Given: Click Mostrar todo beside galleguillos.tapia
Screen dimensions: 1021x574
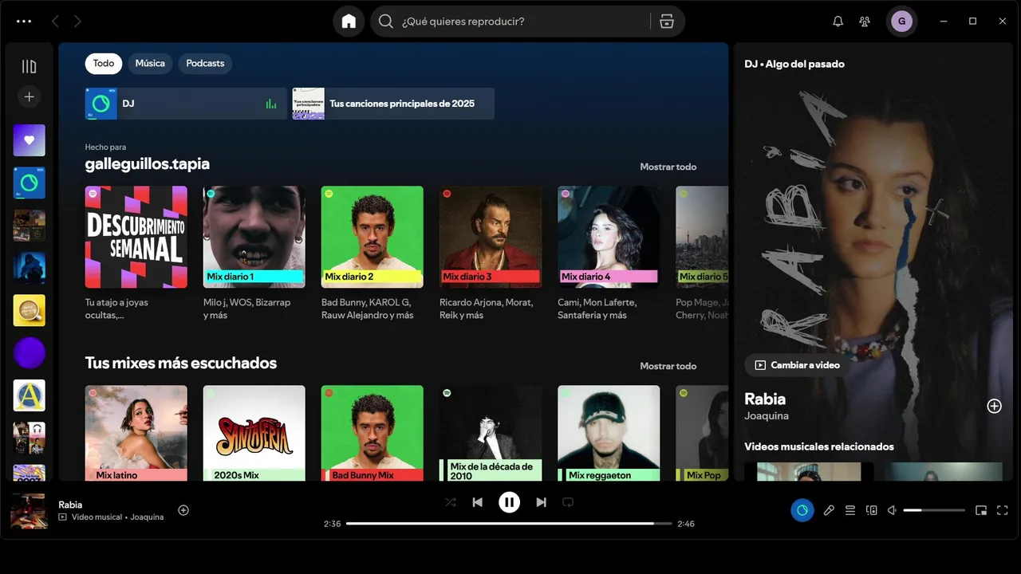Looking at the screenshot, I should coord(668,167).
